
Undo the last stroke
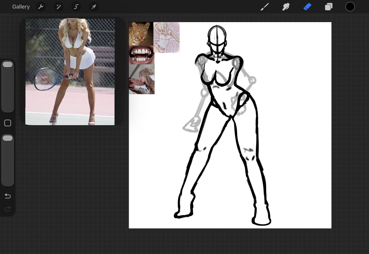pos(8,196)
